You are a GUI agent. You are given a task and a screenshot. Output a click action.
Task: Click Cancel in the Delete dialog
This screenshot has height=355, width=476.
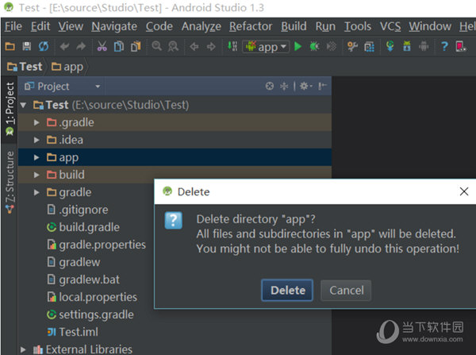tap(346, 291)
